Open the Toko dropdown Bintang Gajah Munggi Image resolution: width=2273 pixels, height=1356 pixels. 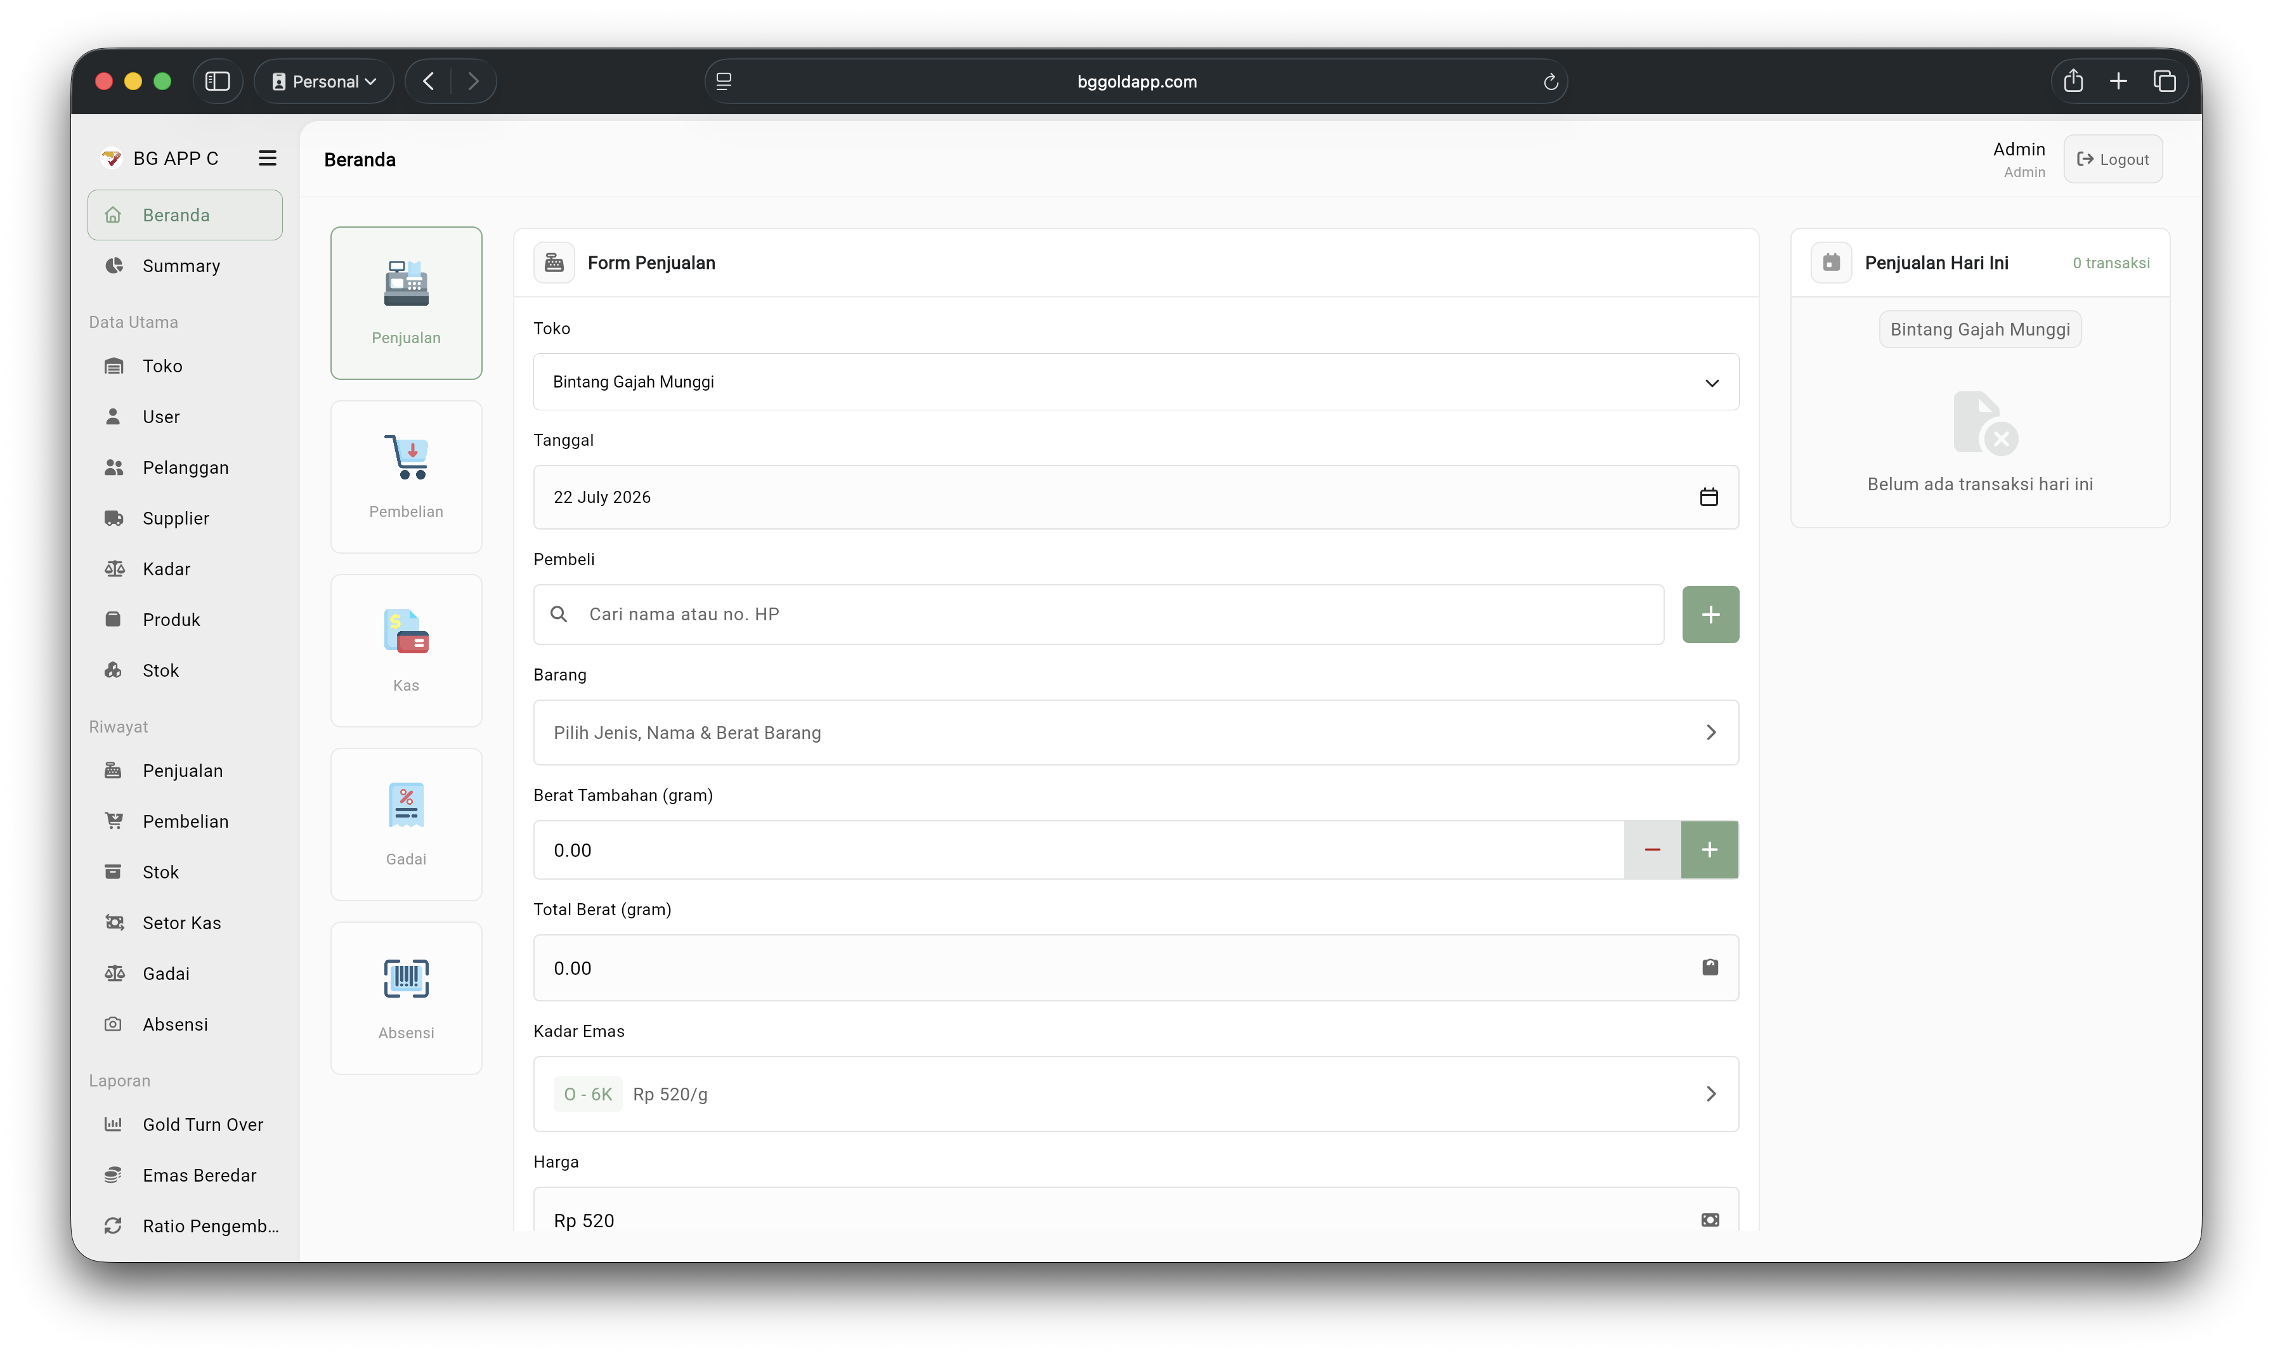click(1136, 382)
